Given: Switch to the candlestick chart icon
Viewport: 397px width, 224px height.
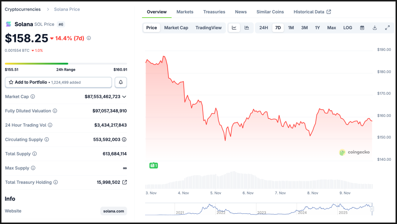Looking at the screenshot, I should click(x=247, y=28).
